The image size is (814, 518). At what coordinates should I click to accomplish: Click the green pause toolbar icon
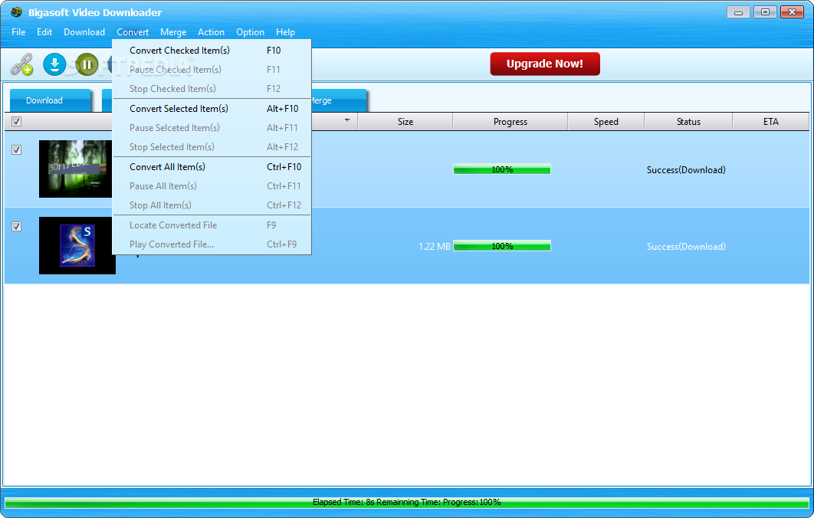[87, 65]
